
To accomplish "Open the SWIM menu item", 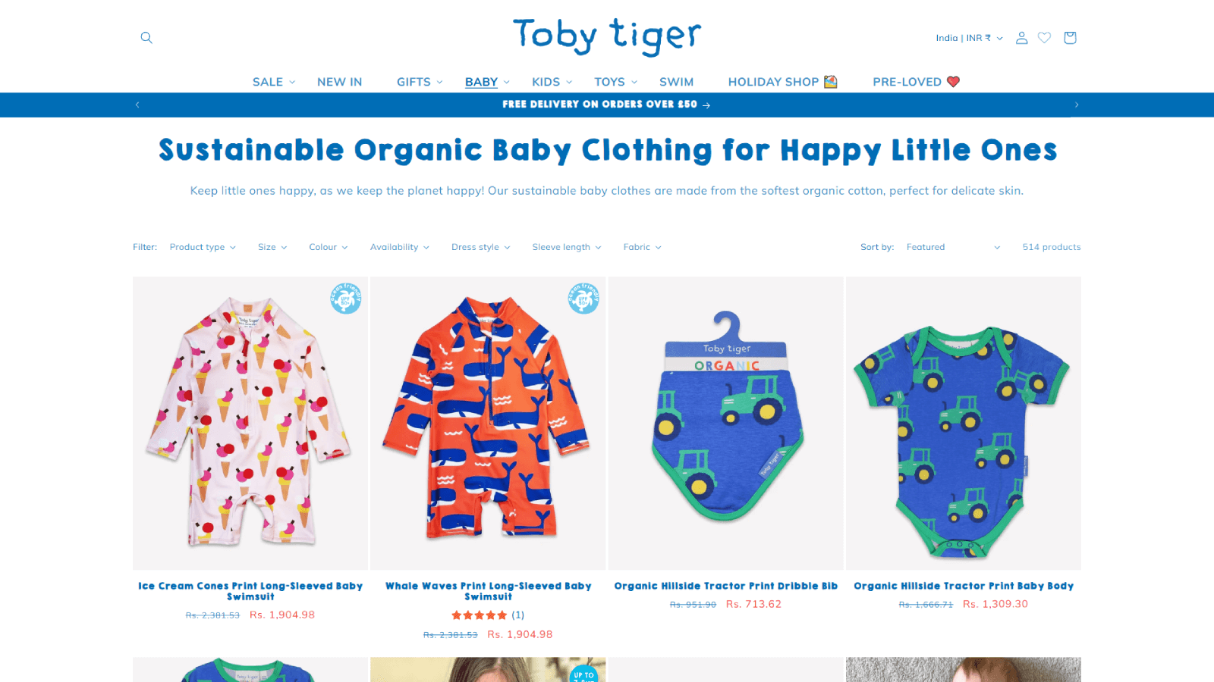I will click(x=676, y=82).
